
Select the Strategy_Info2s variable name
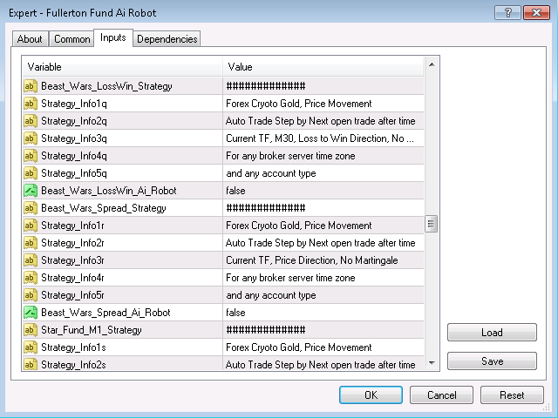(x=73, y=365)
